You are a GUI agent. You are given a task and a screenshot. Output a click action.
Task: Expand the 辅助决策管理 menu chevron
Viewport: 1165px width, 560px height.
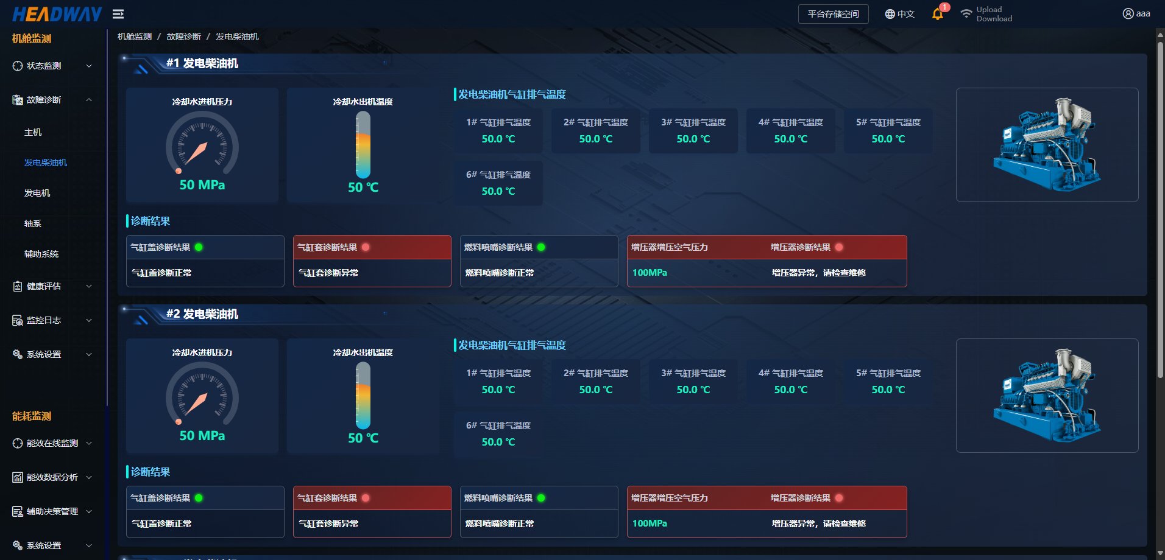click(89, 511)
